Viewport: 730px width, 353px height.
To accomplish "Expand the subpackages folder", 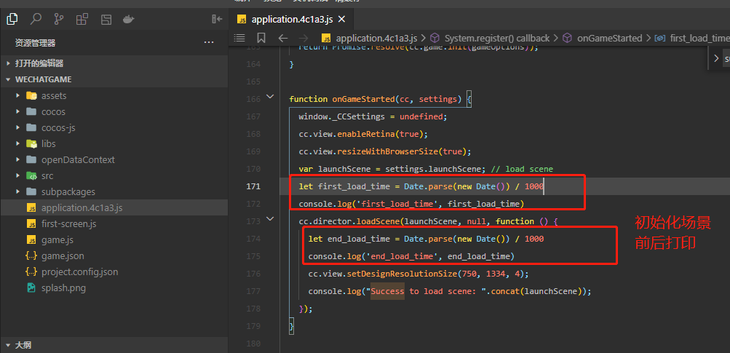I will [114, 192].
